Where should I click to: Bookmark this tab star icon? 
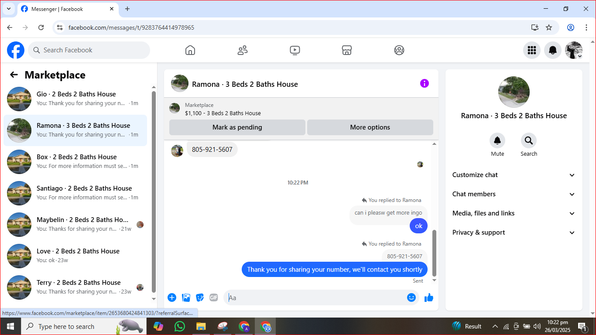(x=549, y=27)
